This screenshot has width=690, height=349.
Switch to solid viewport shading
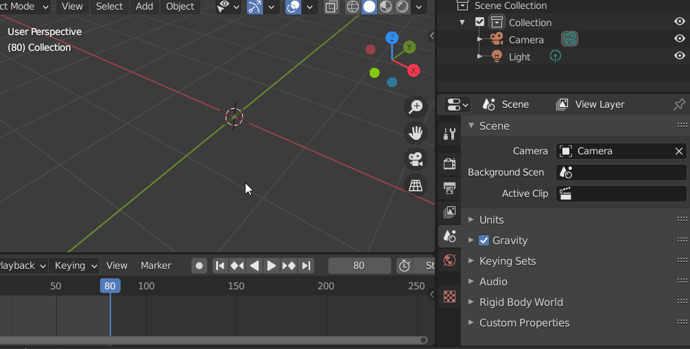pos(370,7)
